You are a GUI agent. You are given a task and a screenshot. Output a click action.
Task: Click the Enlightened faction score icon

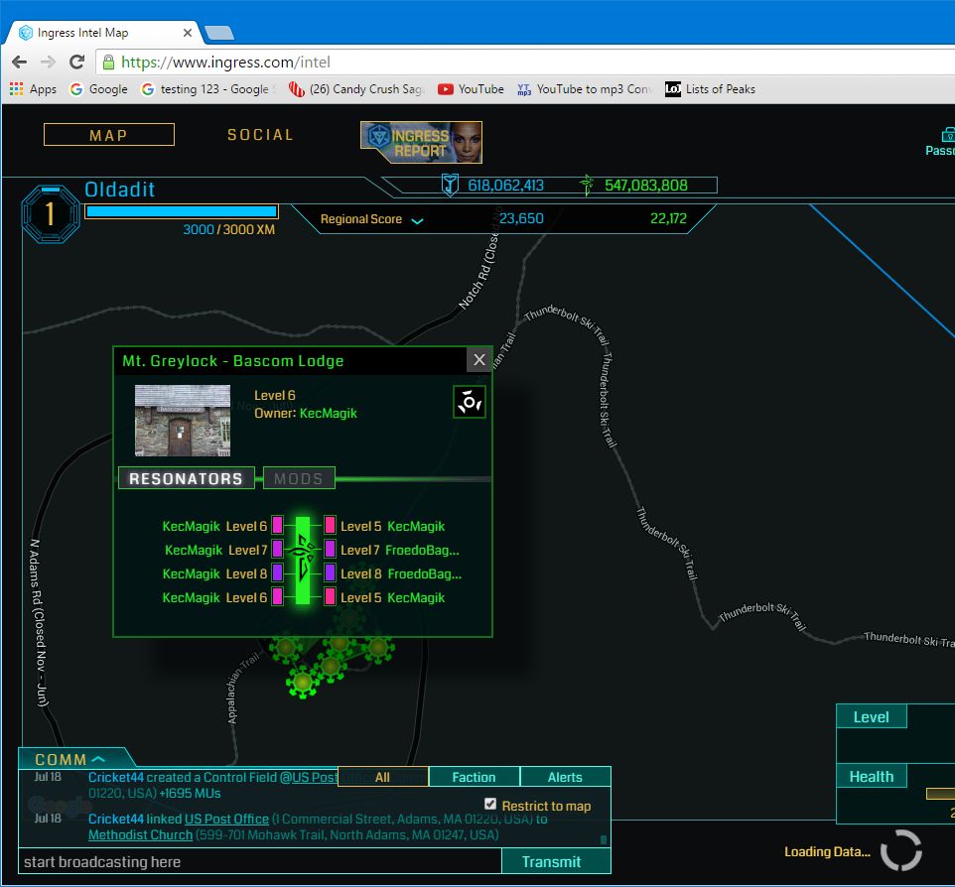click(587, 185)
